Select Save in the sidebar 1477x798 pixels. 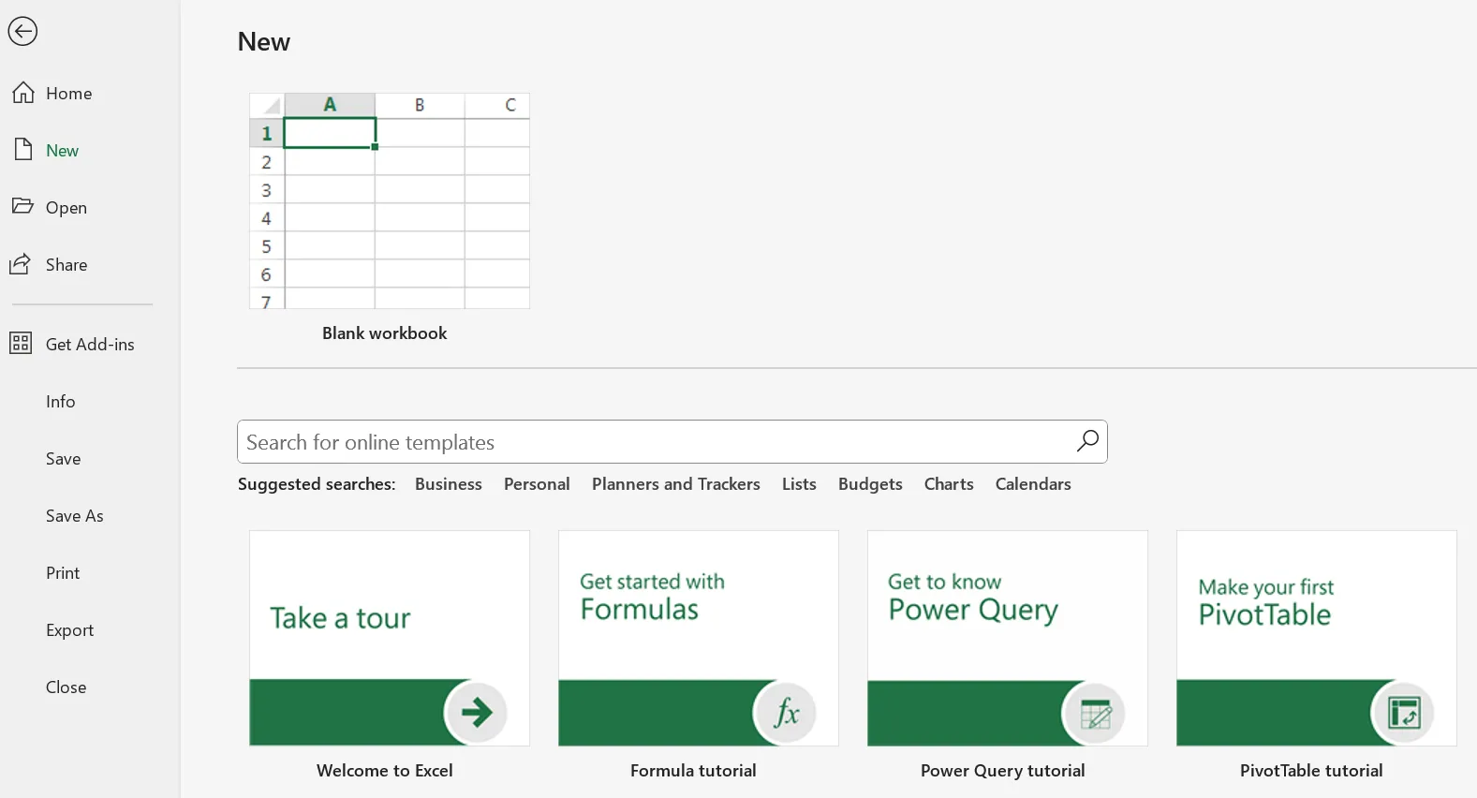click(63, 459)
